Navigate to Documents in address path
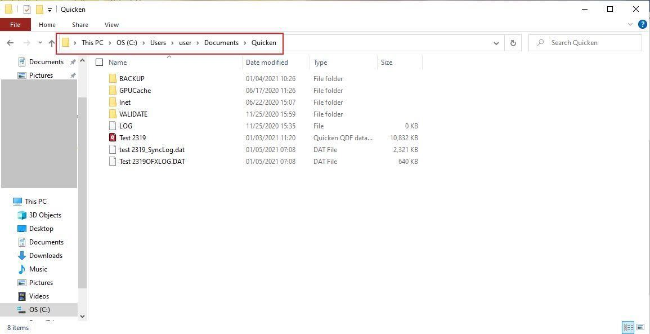 pyautogui.click(x=221, y=43)
